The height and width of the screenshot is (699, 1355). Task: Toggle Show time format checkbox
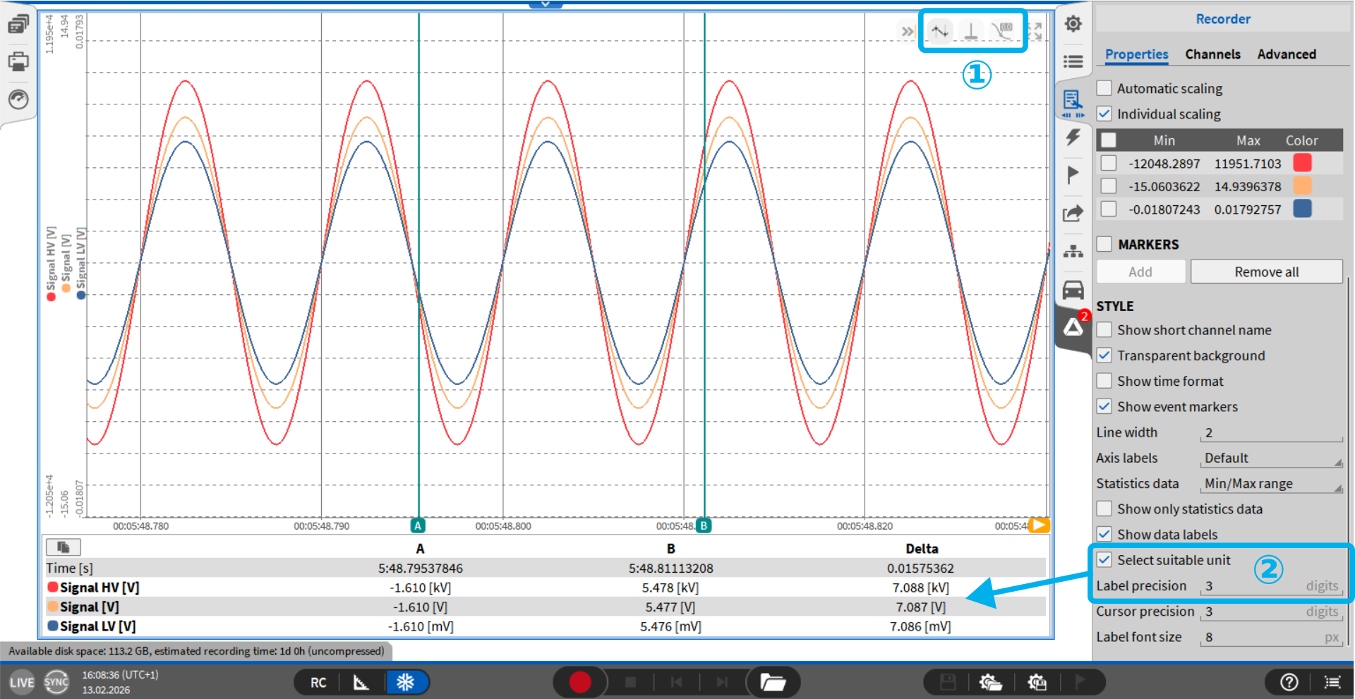[x=1104, y=382]
